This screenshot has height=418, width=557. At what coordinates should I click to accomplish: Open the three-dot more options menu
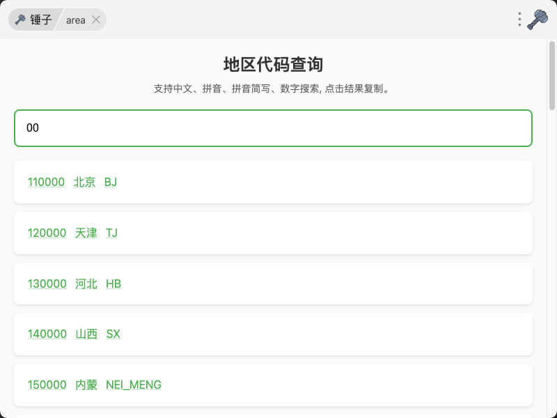point(519,20)
